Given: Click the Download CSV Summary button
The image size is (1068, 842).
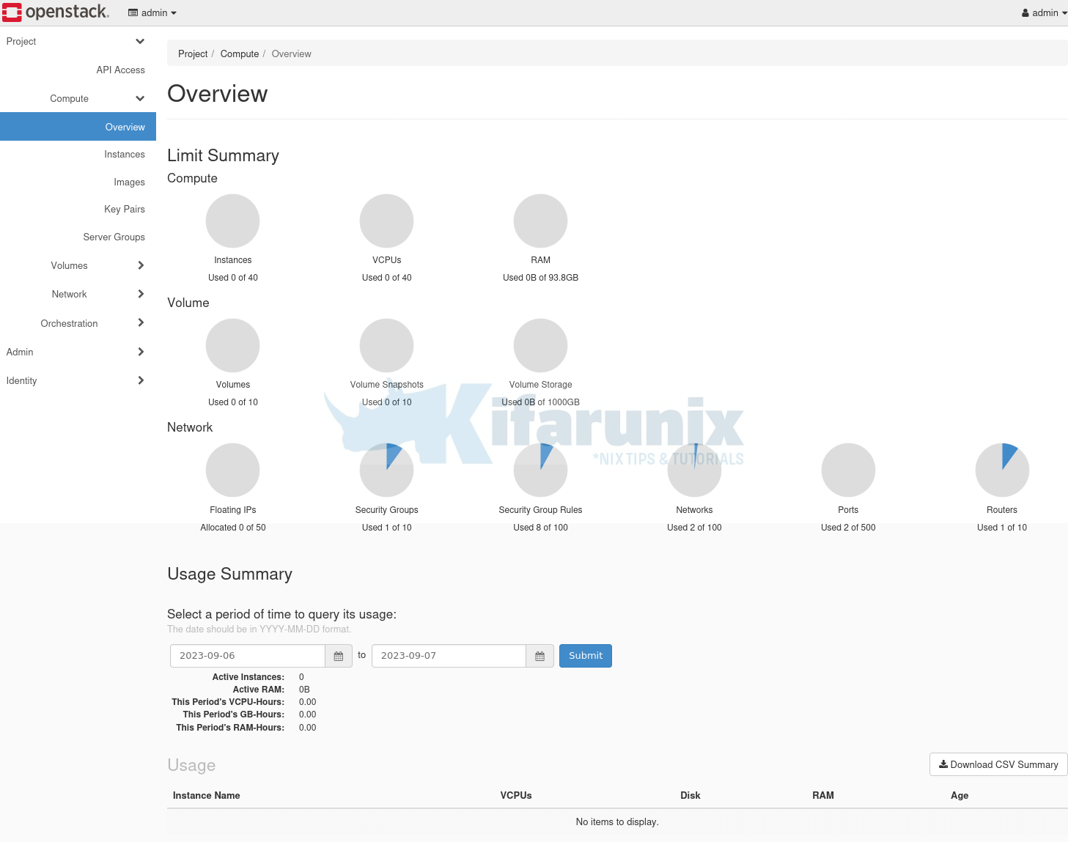Looking at the screenshot, I should [998, 764].
